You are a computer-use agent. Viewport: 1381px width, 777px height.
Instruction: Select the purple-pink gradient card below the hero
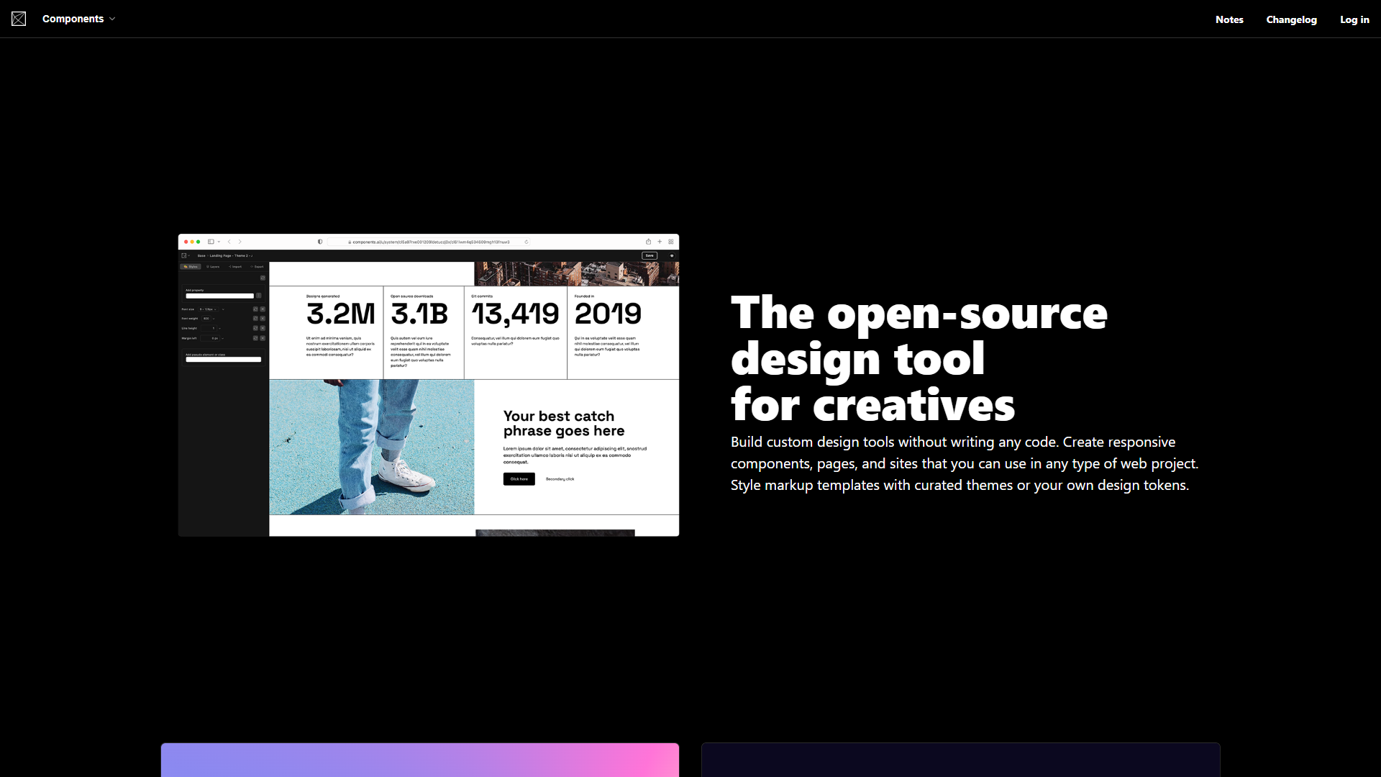pyautogui.click(x=420, y=760)
